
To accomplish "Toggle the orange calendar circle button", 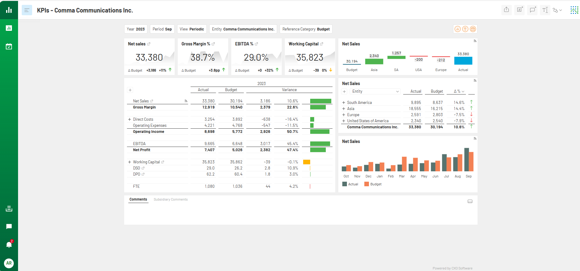I will click(473, 29).
